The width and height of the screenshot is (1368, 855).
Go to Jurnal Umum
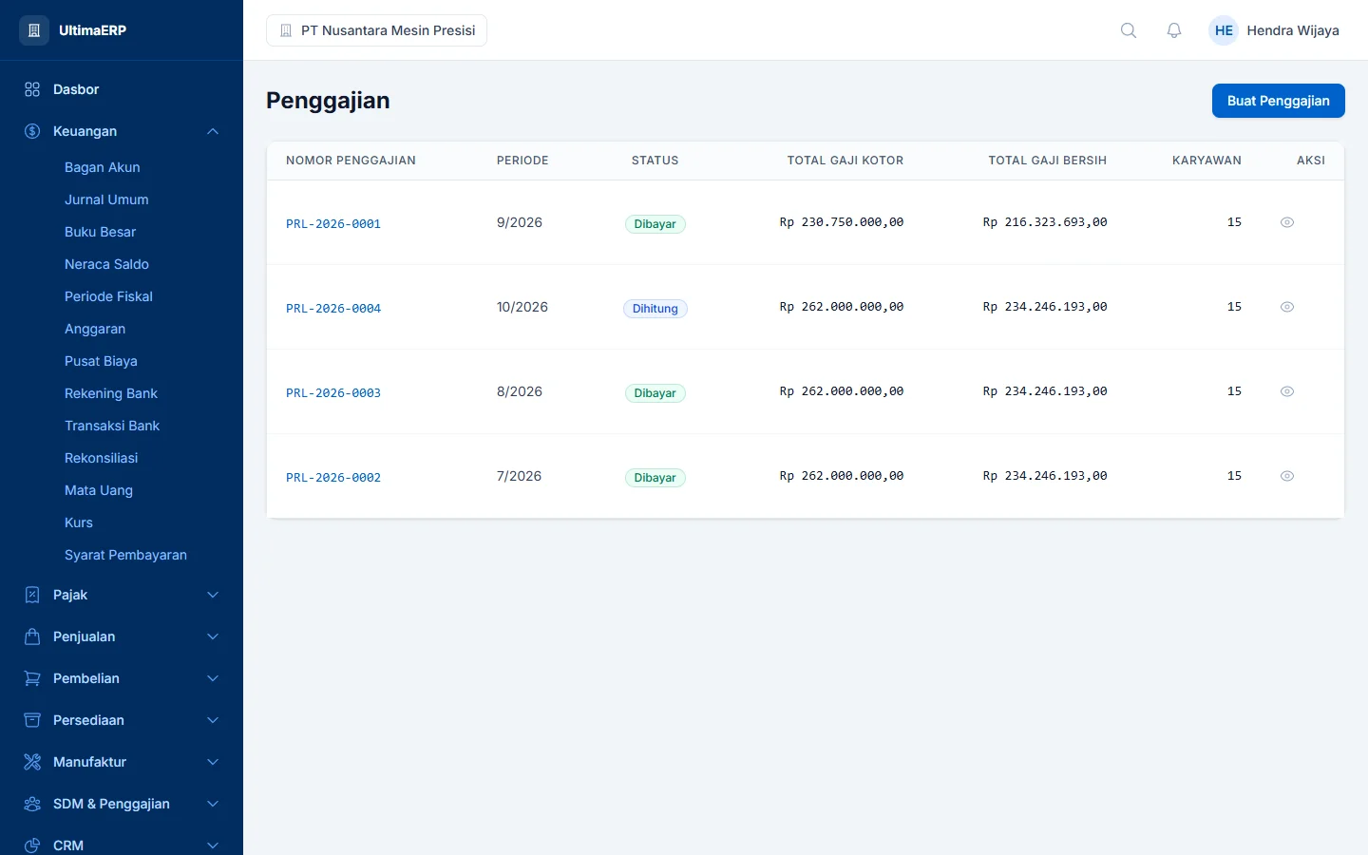pyautogui.click(x=106, y=199)
